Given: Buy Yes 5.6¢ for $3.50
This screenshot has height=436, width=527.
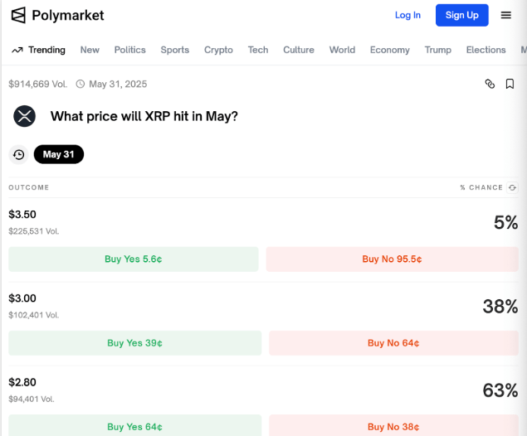Looking at the screenshot, I should tap(134, 259).
